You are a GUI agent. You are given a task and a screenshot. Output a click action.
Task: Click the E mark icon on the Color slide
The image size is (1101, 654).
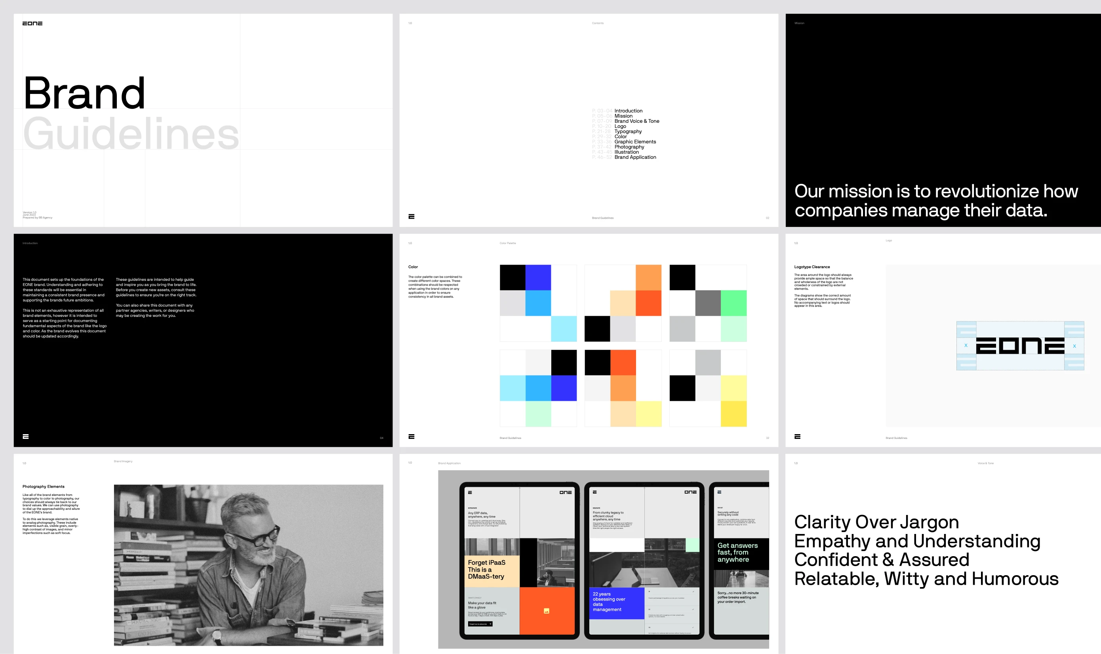tap(411, 436)
